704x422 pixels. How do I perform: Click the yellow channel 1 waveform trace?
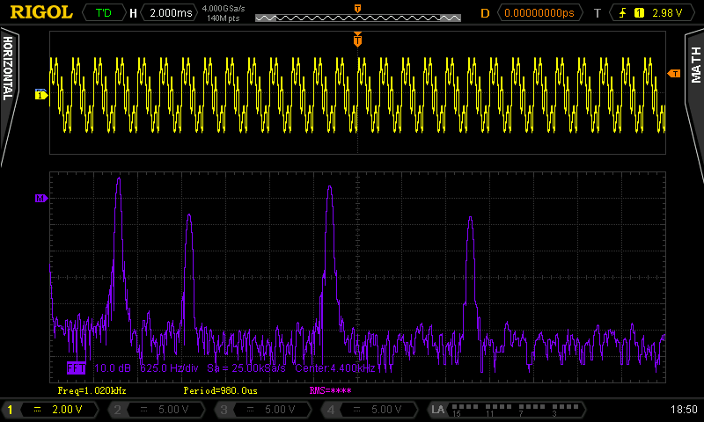pyautogui.click(x=357, y=95)
